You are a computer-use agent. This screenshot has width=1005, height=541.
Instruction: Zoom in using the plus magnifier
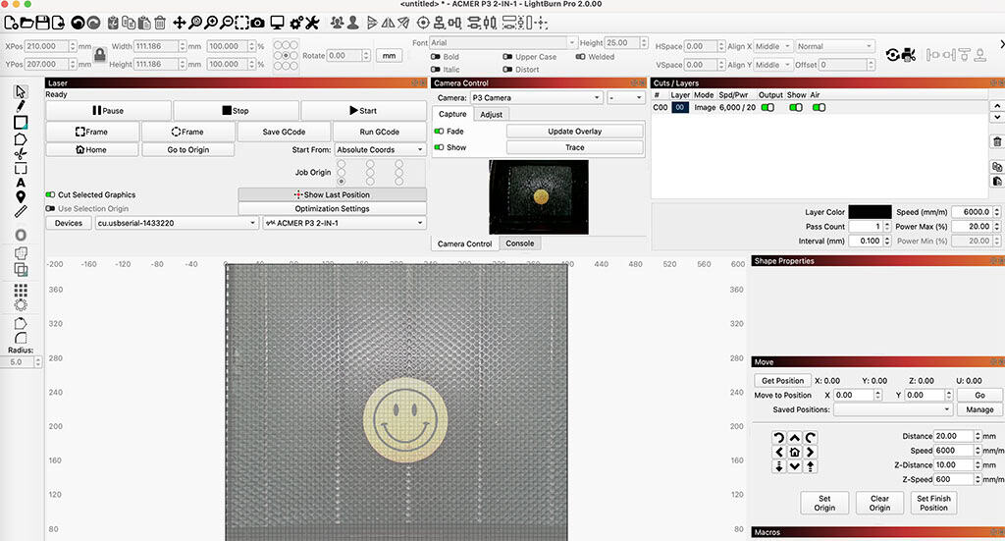[x=210, y=24]
